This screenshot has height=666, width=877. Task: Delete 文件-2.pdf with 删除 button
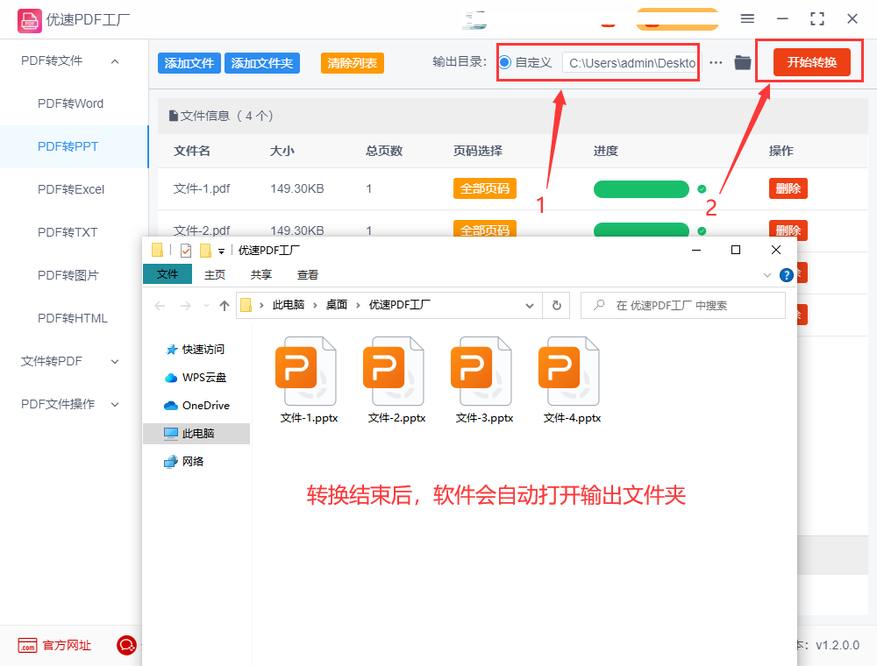click(x=788, y=230)
